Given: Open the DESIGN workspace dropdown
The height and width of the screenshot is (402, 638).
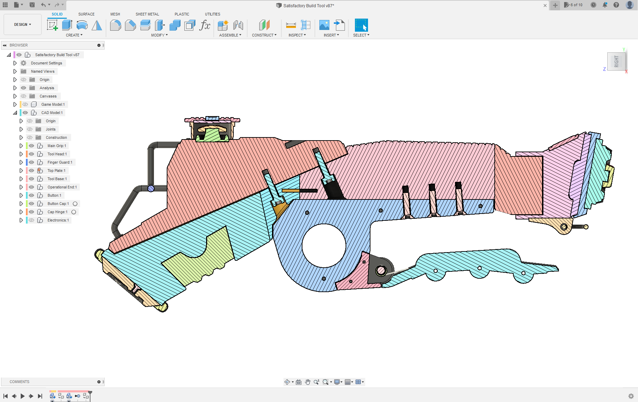Looking at the screenshot, I should (22, 24).
